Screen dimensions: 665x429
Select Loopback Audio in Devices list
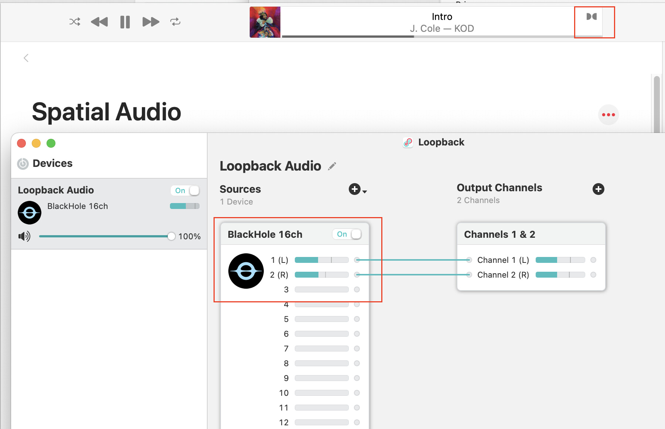109,213
